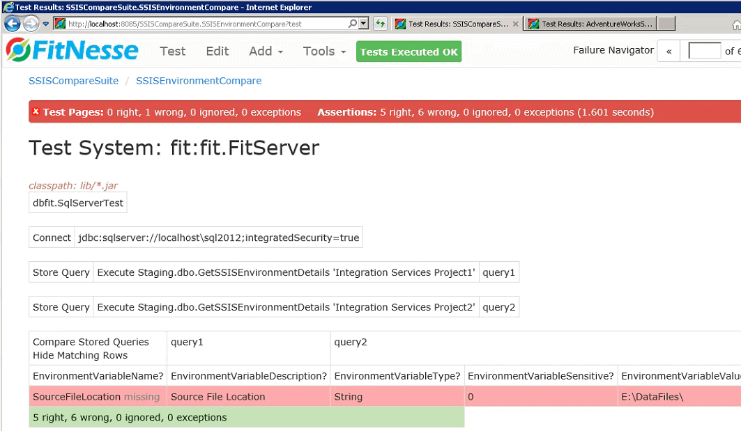
Task: Click the Failure Navigator number input field
Action: (x=704, y=51)
